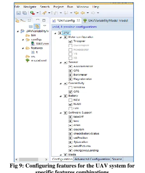Click the External Tools toolbar icon
Screen dimensions: 145x173
tap(44, 13)
